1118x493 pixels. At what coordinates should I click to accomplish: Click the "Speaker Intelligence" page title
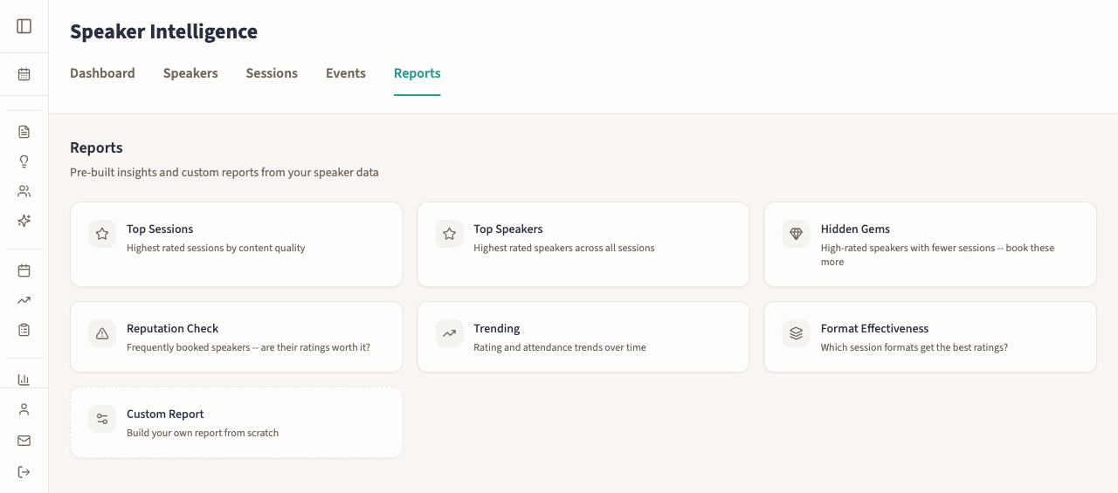click(163, 31)
